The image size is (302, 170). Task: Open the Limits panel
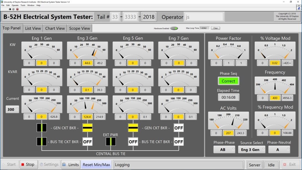click(71, 164)
